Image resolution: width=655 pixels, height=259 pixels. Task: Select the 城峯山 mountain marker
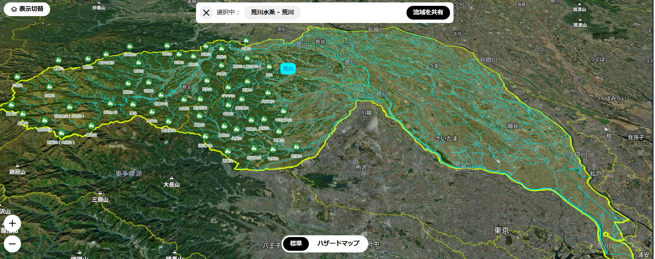point(167,46)
